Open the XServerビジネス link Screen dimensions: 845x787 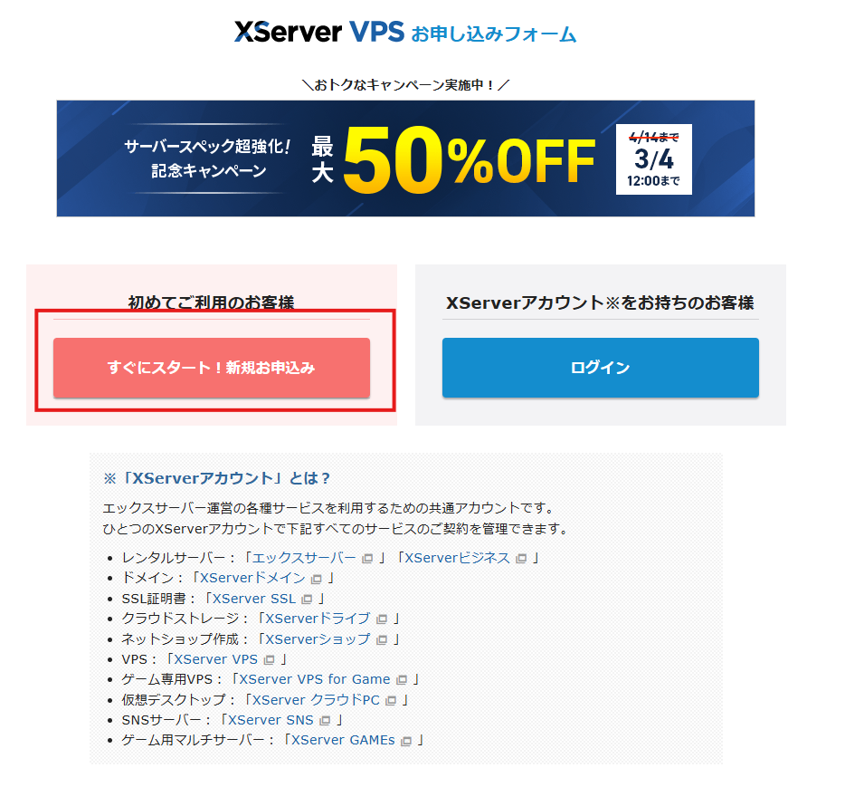pyautogui.click(x=457, y=558)
